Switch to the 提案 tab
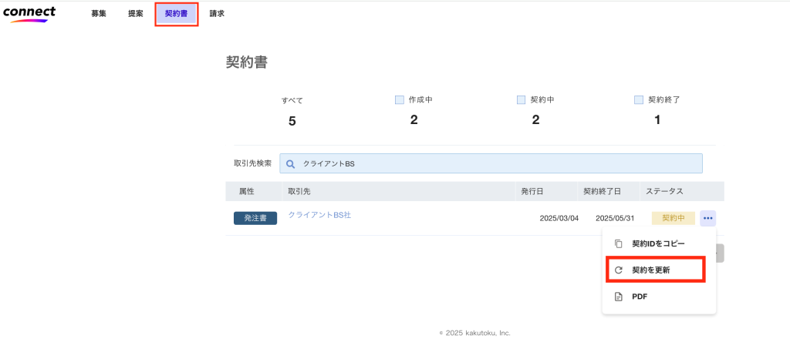This screenshot has width=790, height=359. click(x=136, y=14)
